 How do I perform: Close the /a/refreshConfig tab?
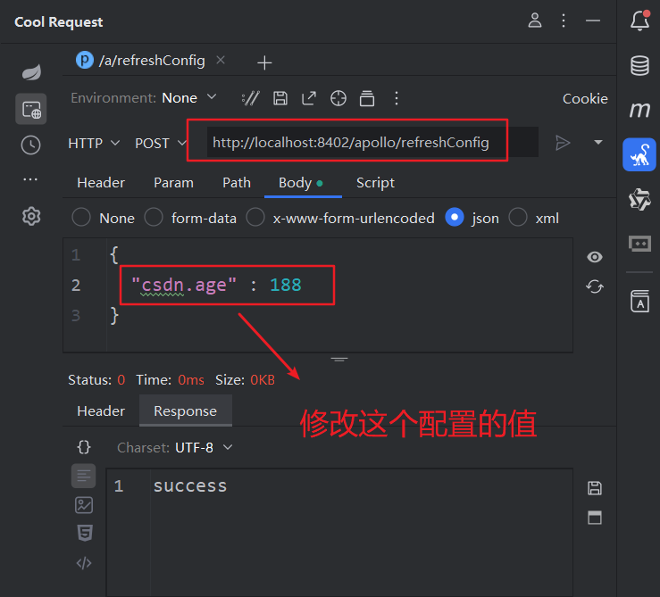[220, 60]
